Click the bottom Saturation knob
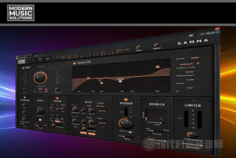The height and width of the screenshot is (158, 236). click(24, 119)
